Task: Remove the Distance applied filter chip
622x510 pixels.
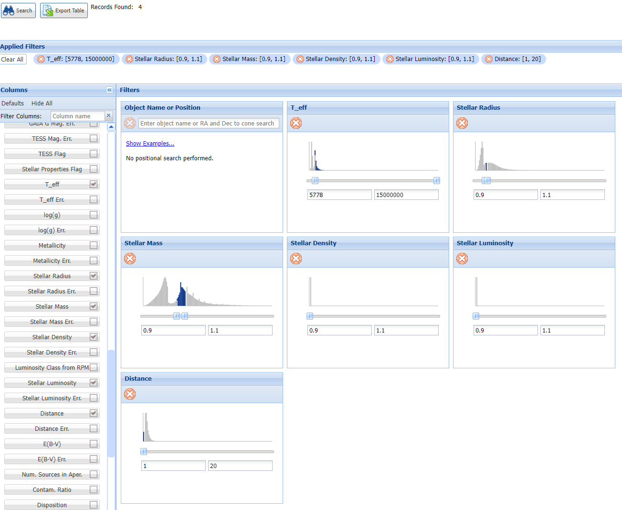Action: click(x=488, y=59)
